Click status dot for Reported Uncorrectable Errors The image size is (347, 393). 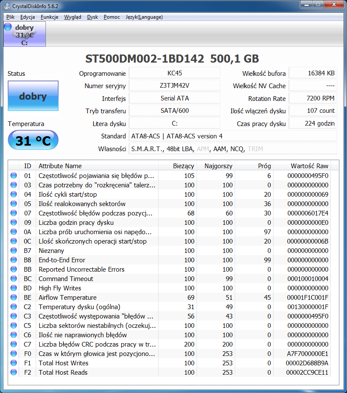[x=14, y=269]
